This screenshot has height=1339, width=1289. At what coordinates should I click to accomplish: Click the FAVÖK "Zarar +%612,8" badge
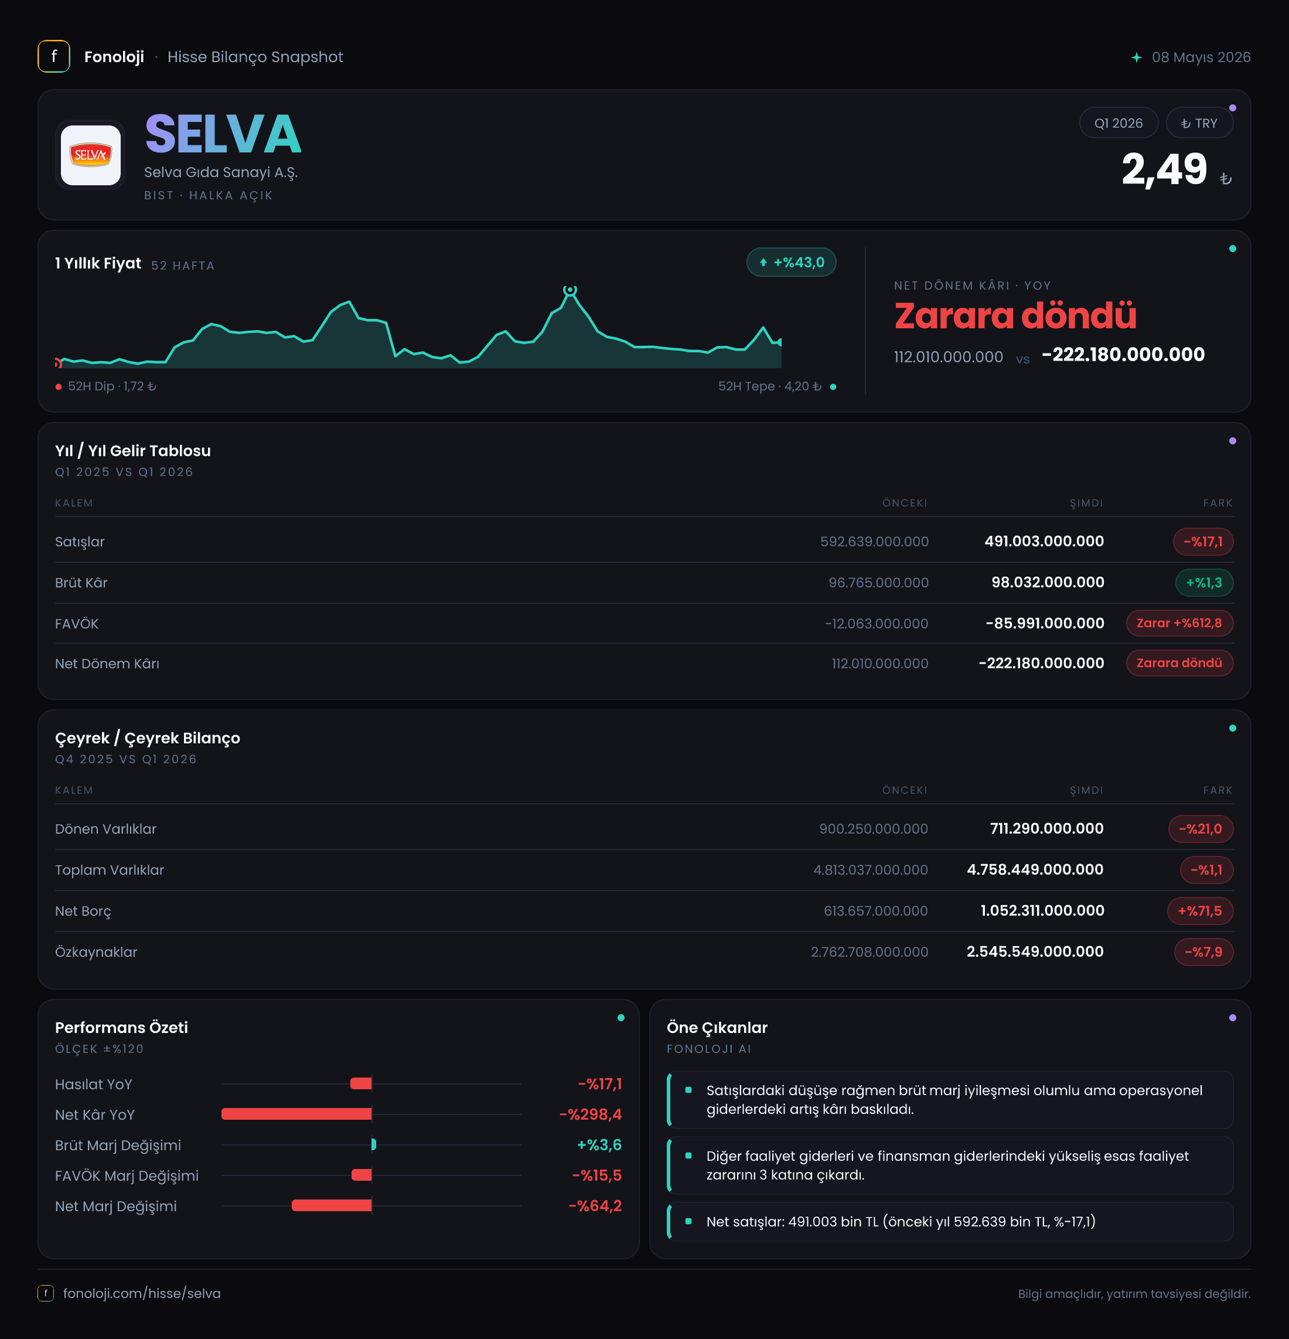coord(1179,623)
